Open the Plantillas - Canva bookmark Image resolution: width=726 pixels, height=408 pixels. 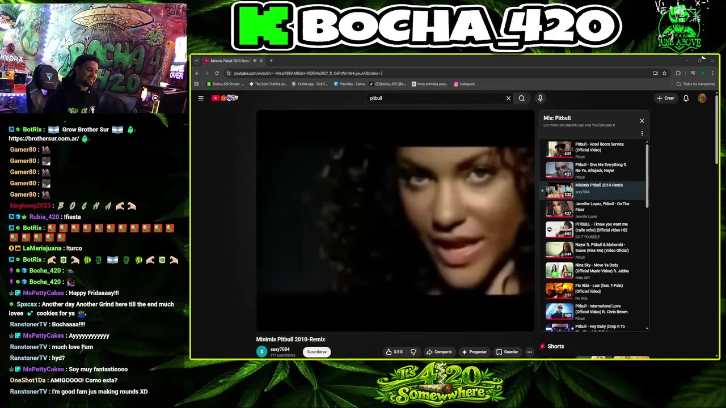349,84
